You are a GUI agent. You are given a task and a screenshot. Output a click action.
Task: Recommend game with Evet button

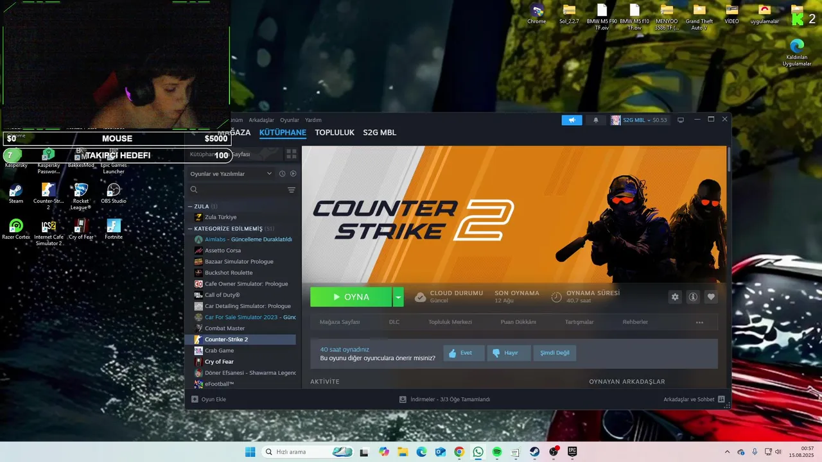464,353
